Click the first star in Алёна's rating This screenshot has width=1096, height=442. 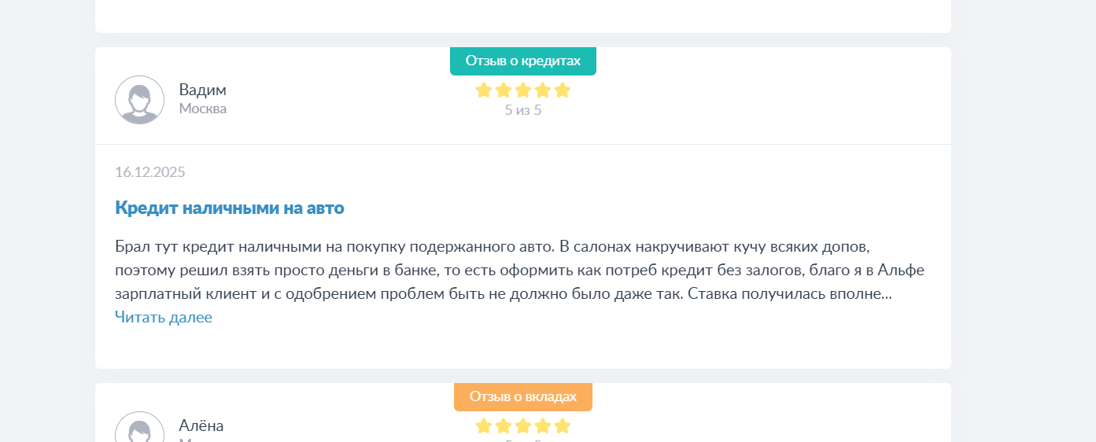(484, 426)
